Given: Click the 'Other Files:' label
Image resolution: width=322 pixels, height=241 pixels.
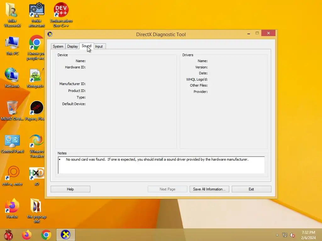Looking at the screenshot, I should click(x=199, y=85).
